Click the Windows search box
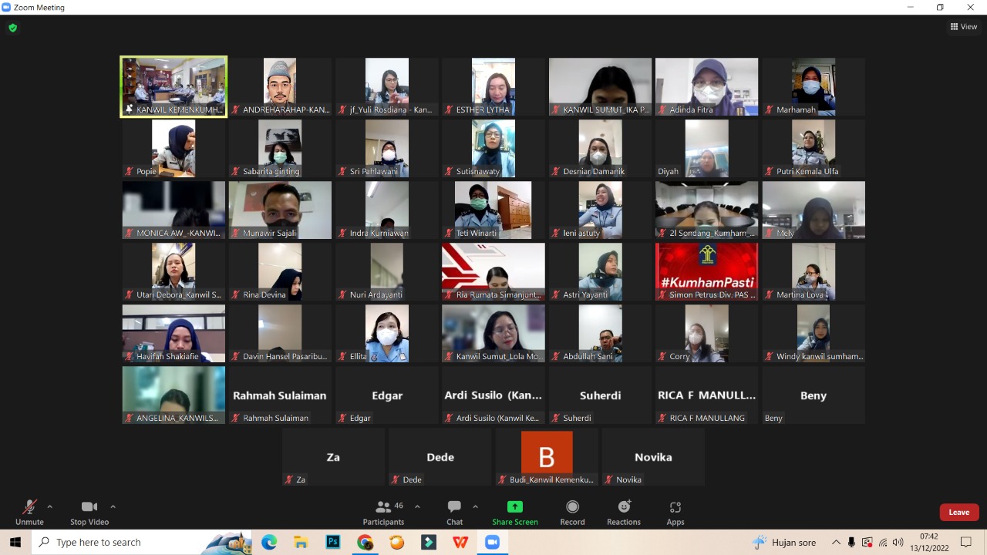Screen dimensions: 987x555 tap(123, 543)
